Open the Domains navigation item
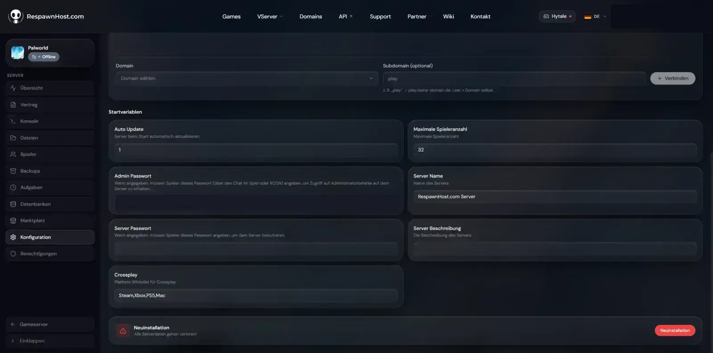 point(311,16)
